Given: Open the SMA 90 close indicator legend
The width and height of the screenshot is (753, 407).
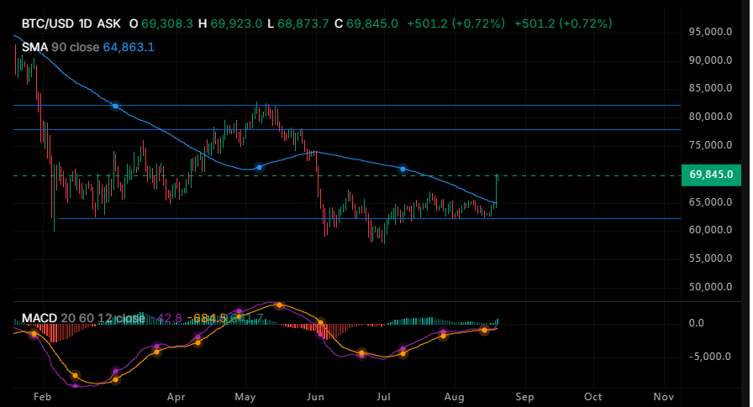Looking at the screenshot, I should [61, 47].
